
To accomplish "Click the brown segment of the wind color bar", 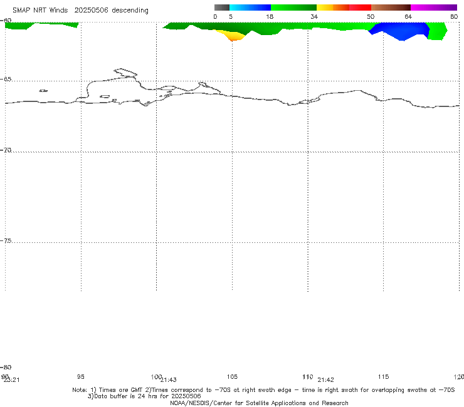I will click(391, 8).
